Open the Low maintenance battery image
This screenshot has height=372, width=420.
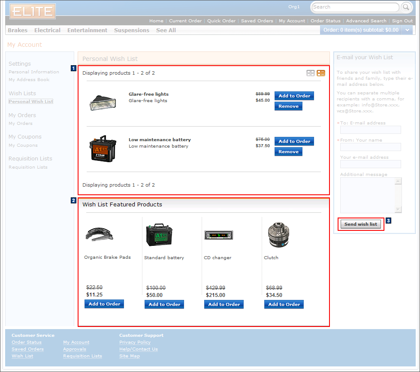[x=103, y=148]
